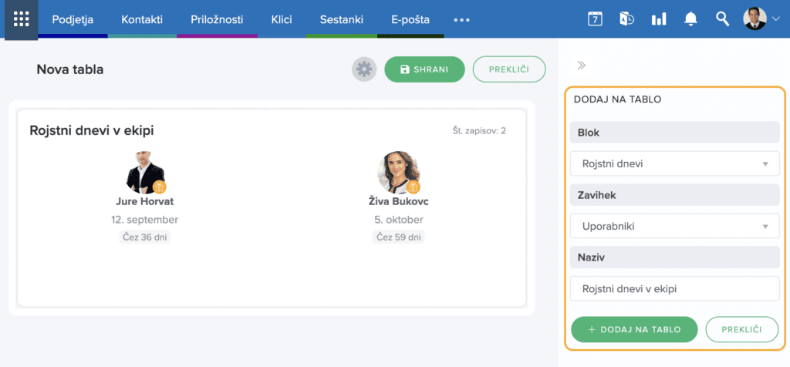Open the E-pošta tab

410,19
